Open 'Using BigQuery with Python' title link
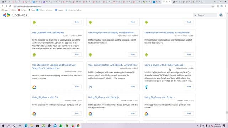The width and height of the screenshot is (228, 128). [159, 97]
